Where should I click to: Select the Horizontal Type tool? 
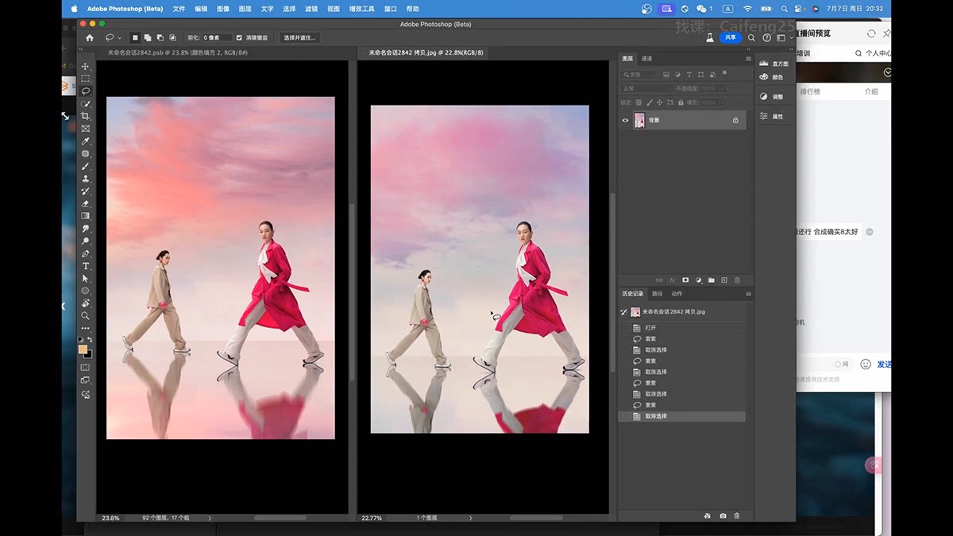coord(85,266)
